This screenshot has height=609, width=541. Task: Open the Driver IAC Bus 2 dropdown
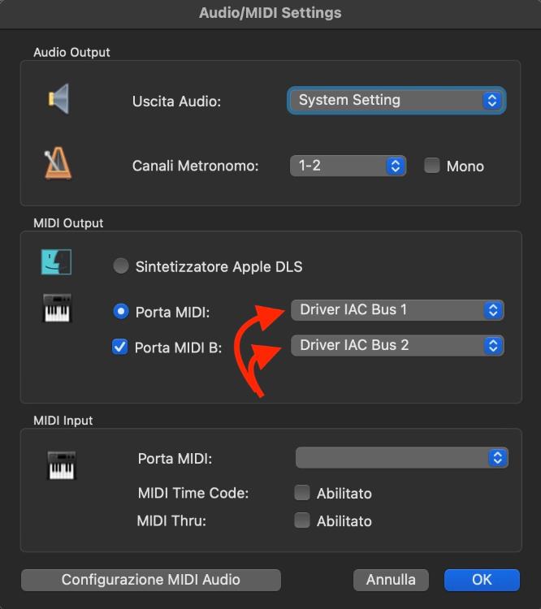pyautogui.click(x=397, y=345)
